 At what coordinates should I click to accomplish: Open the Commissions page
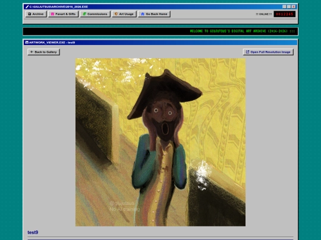(x=95, y=14)
